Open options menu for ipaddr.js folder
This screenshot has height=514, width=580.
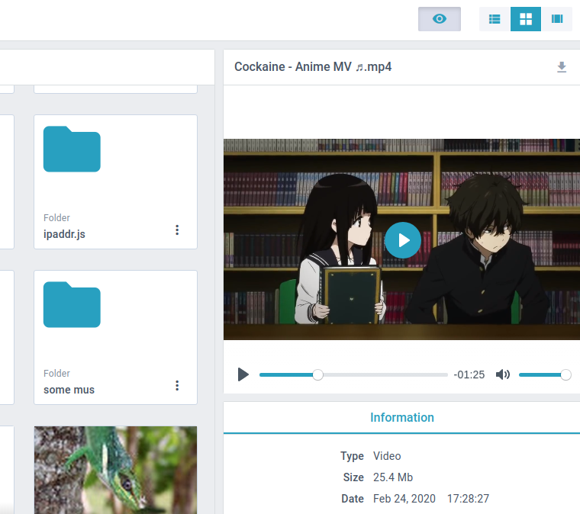(x=177, y=230)
